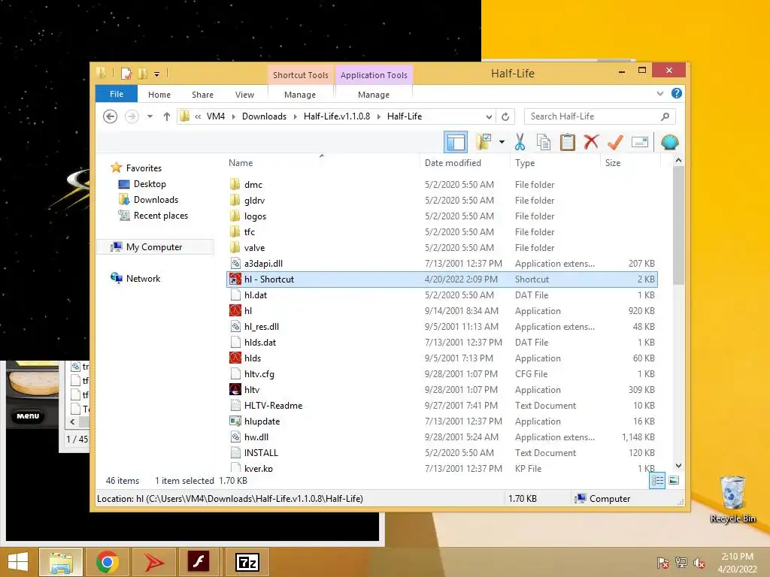Click the clipboard Paste icon in toolbar
770x577 pixels.
(x=568, y=142)
